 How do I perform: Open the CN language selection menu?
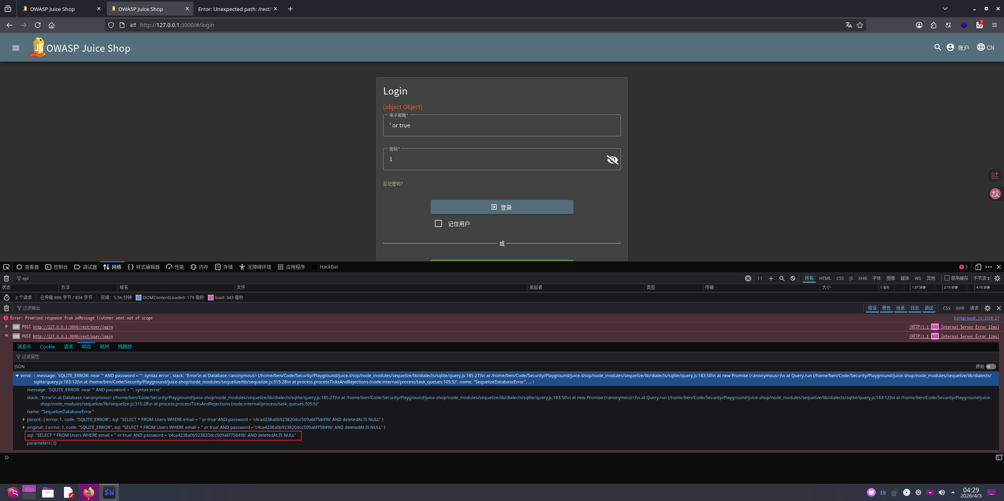[986, 47]
